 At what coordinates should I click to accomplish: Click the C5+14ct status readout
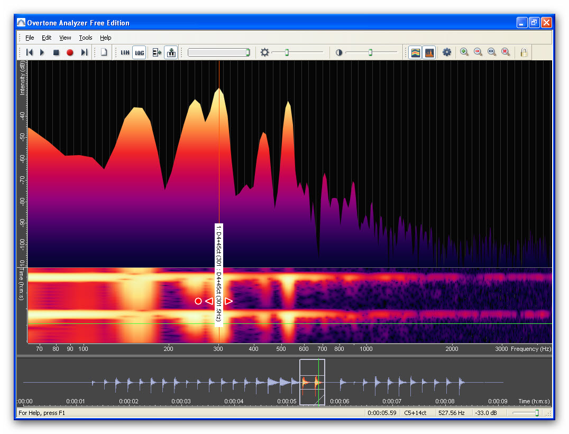[416, 413]
